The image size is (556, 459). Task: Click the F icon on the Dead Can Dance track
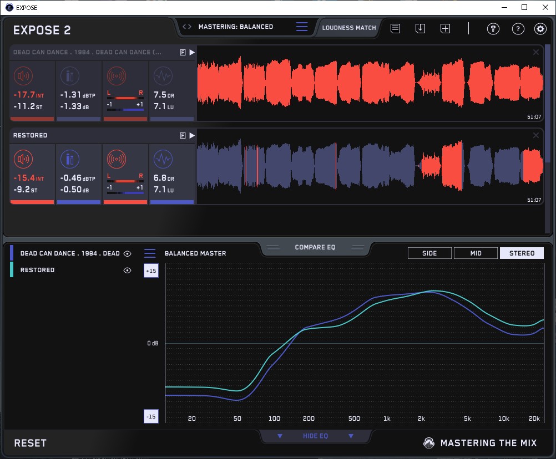coord(183,53)
